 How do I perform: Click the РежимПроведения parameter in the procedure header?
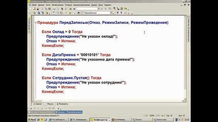pos(149,23)
